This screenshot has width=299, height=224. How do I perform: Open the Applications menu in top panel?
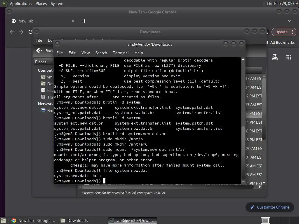point(21,3)
